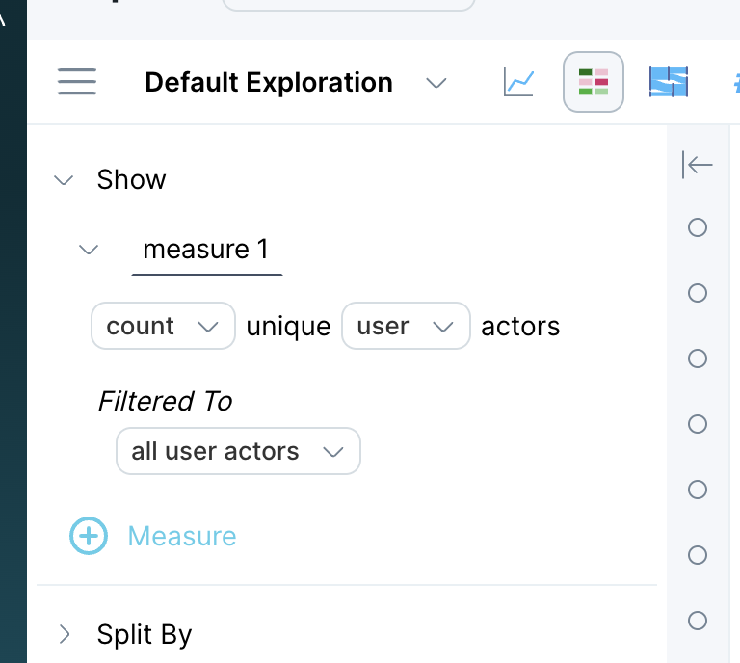Collapse the Show section

coord(64,180)
